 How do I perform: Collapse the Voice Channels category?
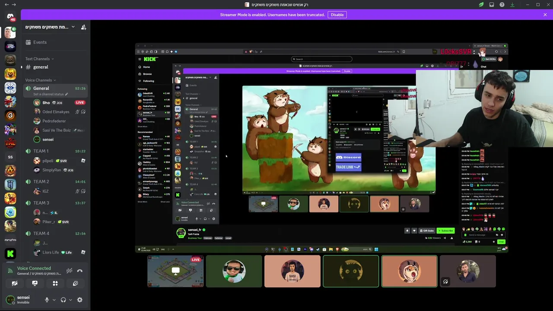click(41, 80)
